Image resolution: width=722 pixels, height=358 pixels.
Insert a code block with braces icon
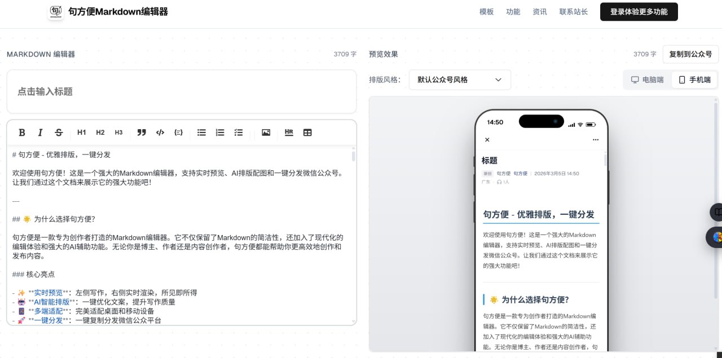[178, 132]
